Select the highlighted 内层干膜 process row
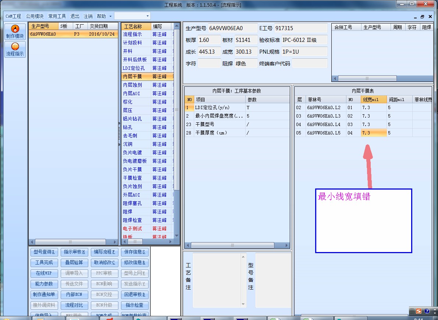This screenshot has width=438, height=320. click(147, 76)
